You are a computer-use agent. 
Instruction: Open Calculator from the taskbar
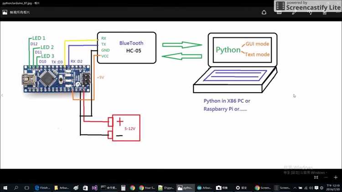[123, 188]
